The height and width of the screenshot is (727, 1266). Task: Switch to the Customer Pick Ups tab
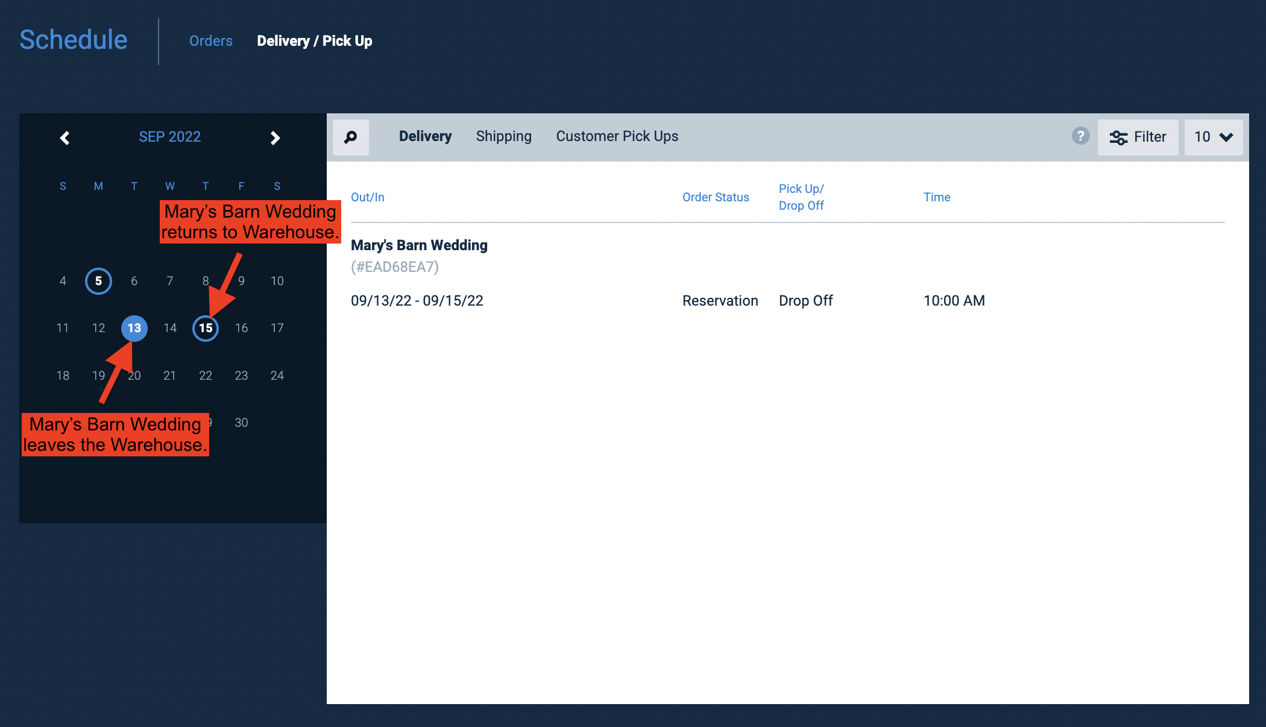[x=617, y=136]
